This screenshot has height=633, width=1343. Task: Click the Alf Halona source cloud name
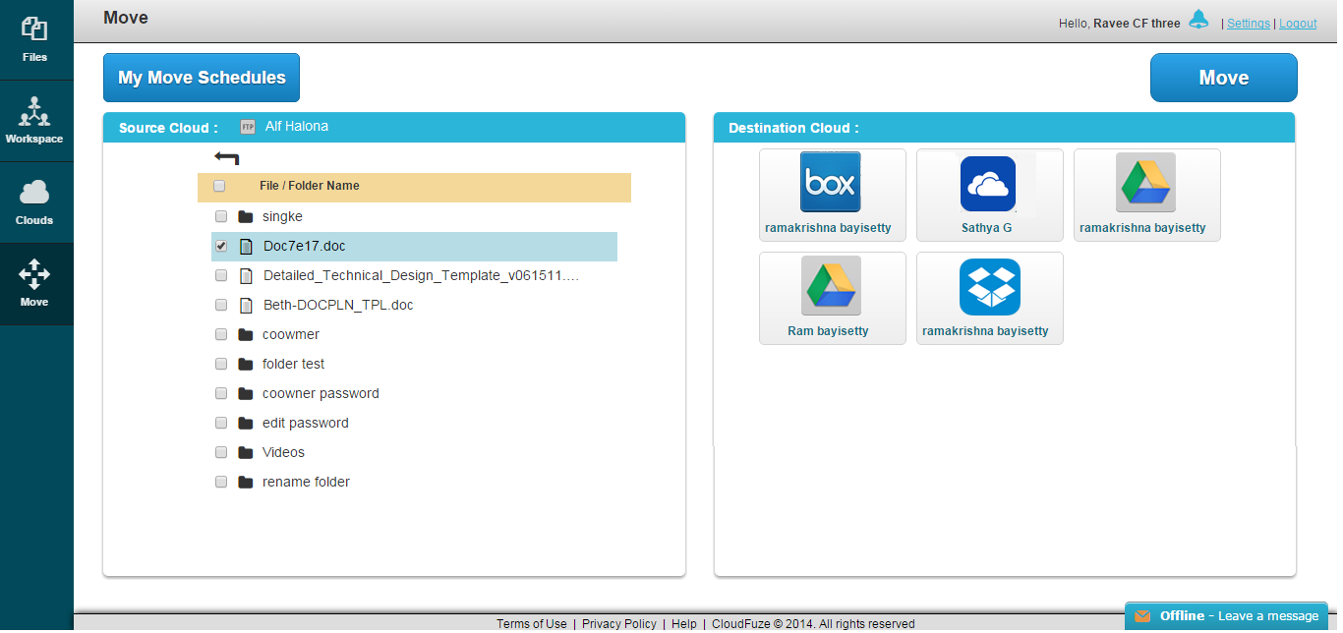[297, 127]
